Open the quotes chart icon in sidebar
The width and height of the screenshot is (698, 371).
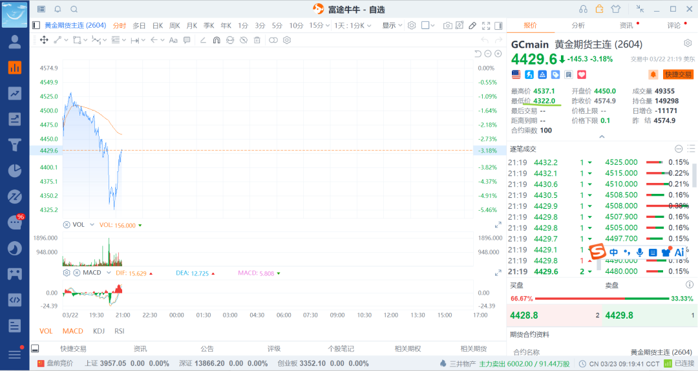(15, 68)
